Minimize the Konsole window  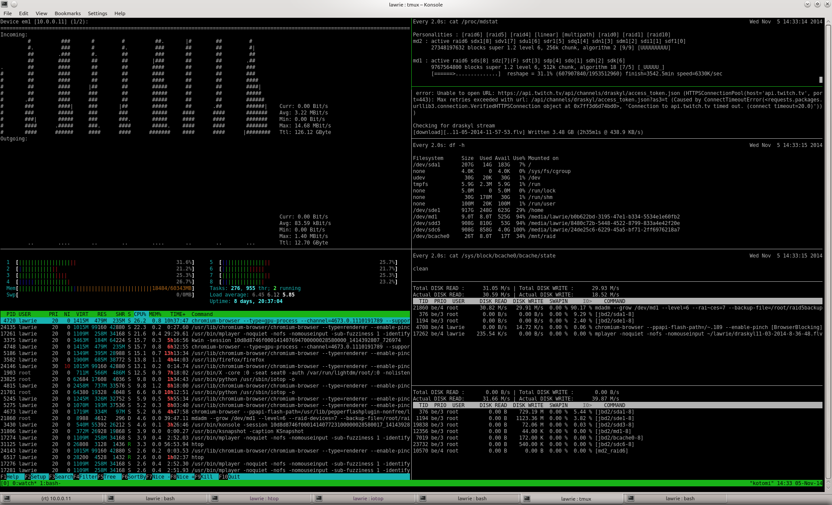(807, 4)
